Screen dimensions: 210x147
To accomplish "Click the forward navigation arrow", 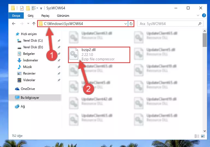I will [x=22, y=24].
